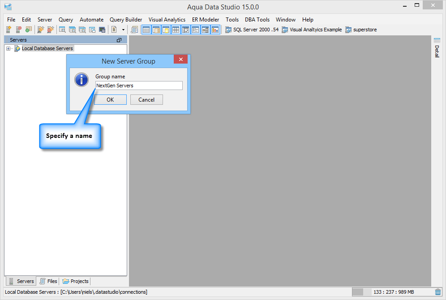This screenshot has width=446, height=300.
Task: Click the memory usage '133 : 237 : 989 MB'
Action: point(394,292)
